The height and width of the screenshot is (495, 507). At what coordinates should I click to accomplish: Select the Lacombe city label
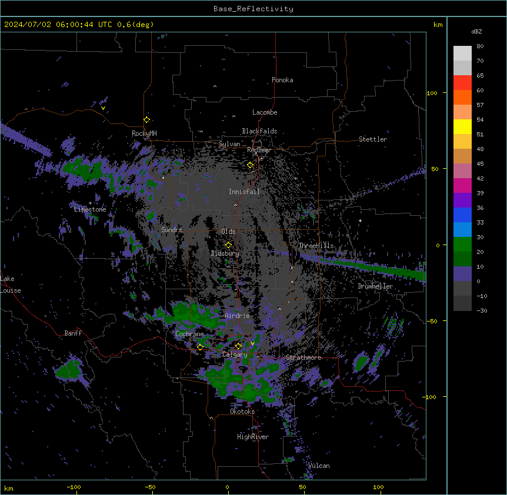pyautogui.click(x=265, y=112)
